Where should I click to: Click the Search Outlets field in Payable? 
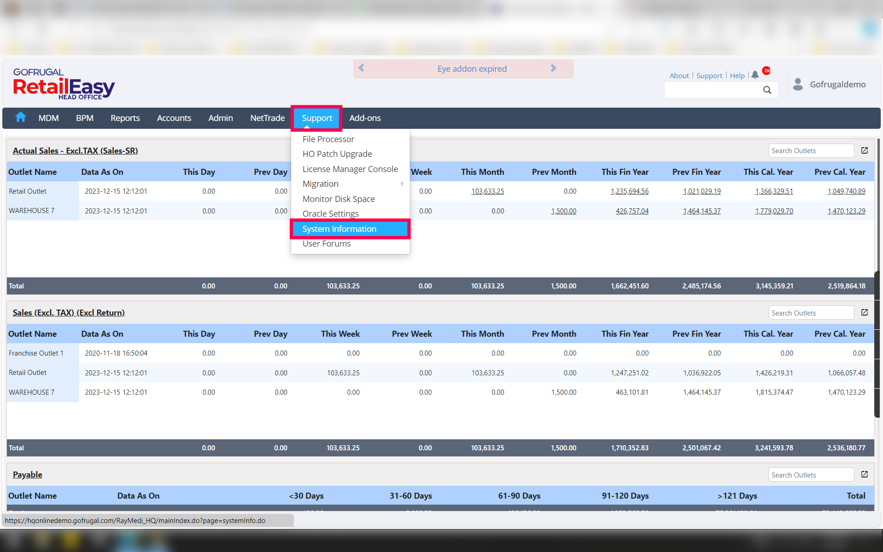810,475
